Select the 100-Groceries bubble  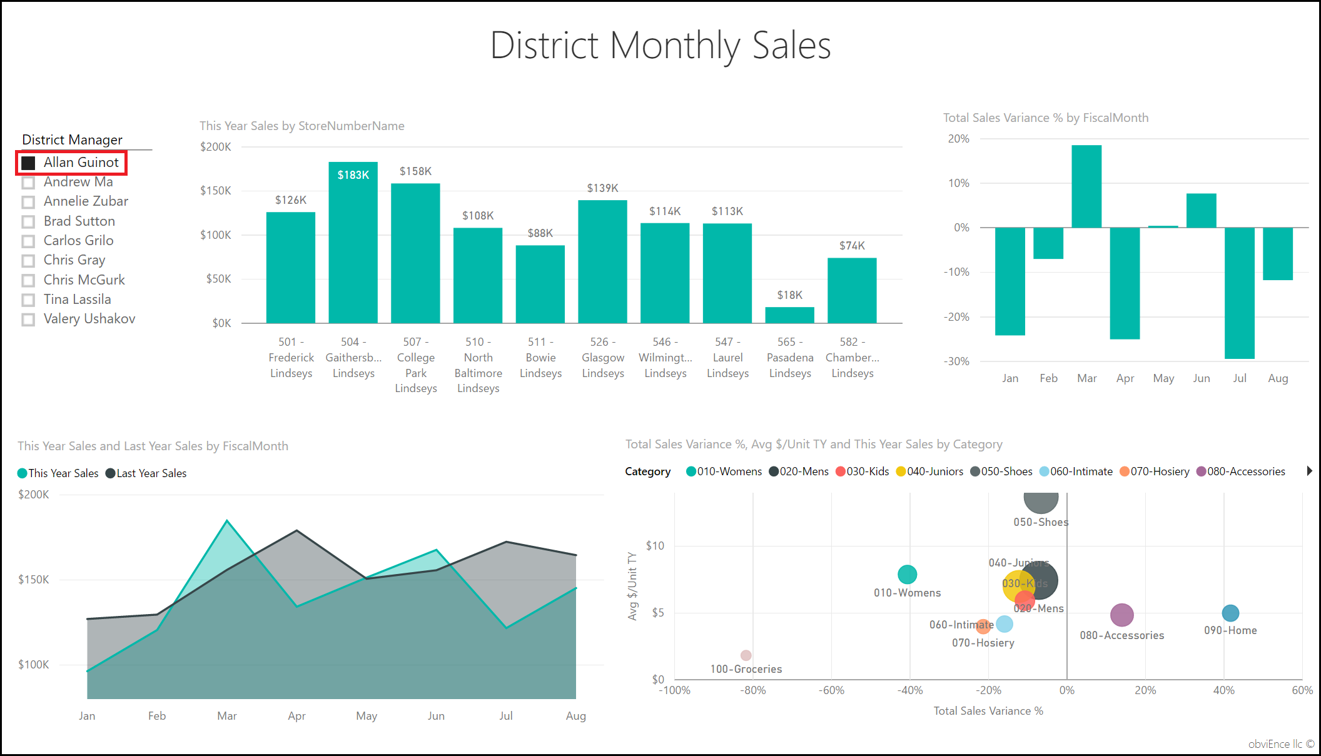tap(746, 655)
